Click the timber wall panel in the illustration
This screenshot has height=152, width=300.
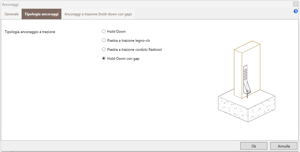(247, 70)
